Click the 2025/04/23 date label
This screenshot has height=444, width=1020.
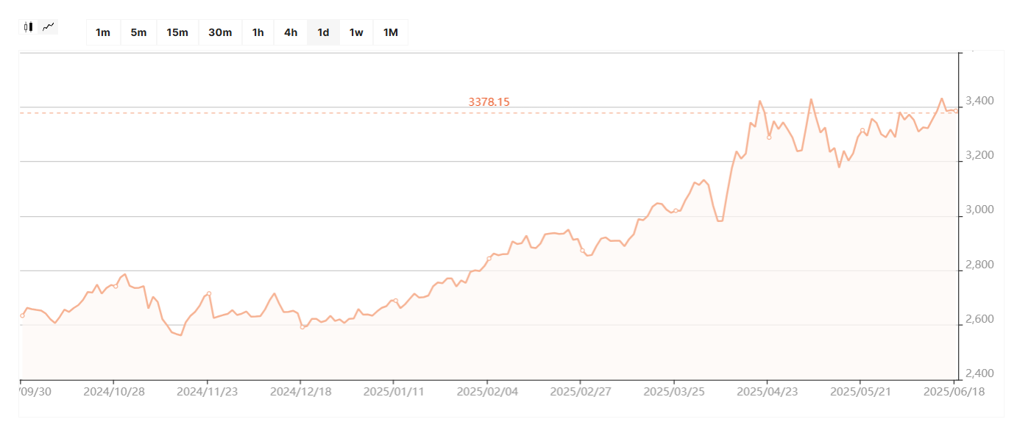(768, 392)
